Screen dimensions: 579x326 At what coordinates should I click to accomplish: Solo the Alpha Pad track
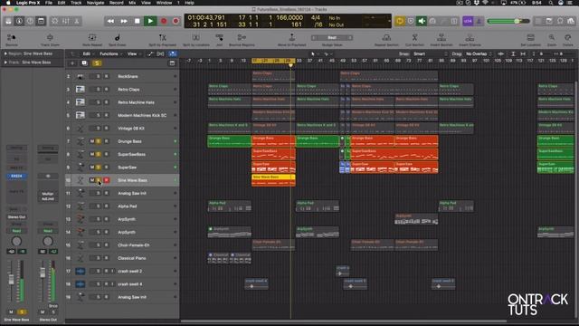coord(99,206)
